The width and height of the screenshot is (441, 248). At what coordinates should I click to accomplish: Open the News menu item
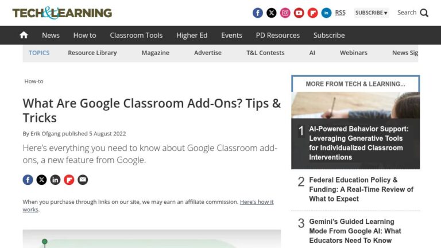[x=51, y=36]
